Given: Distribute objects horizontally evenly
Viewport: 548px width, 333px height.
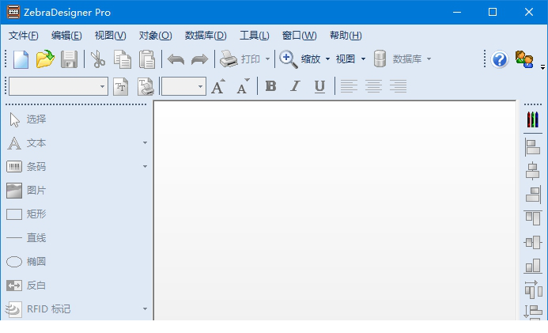Looking at the screenshot, I should click(533, 289).
